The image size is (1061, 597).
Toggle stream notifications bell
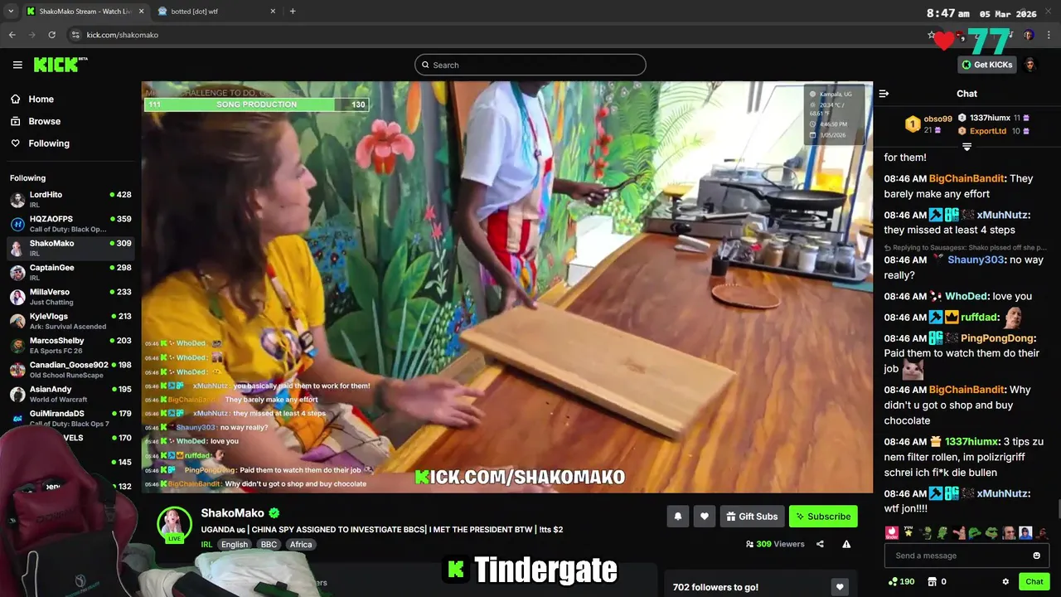pyautogui.click(x=677, y=516)
